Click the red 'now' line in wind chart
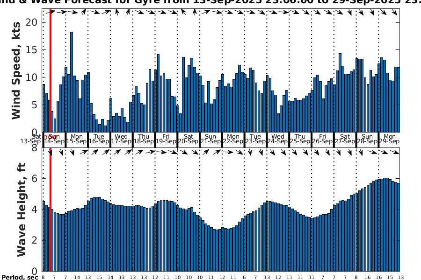Viewport: 421px width, 280px height. point(51,70)
